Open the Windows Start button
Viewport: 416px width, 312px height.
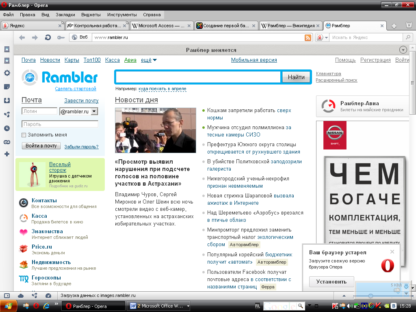(x=9, y=306)
